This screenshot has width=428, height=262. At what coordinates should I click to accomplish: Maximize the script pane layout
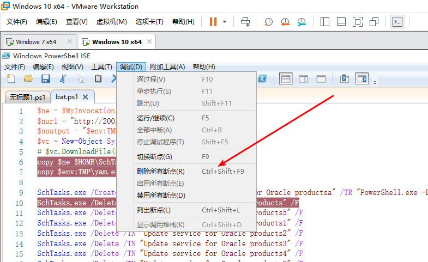(x=321, y=79)
